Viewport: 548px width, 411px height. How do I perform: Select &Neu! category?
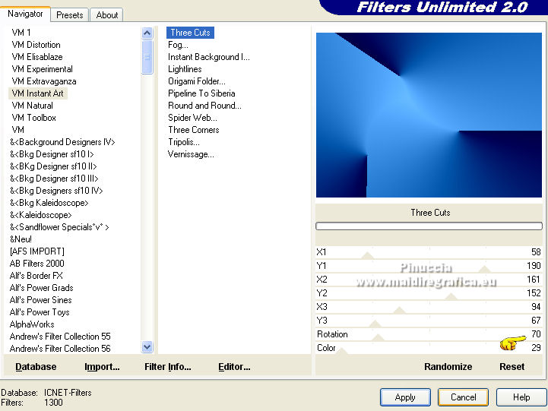click(21, 239)
